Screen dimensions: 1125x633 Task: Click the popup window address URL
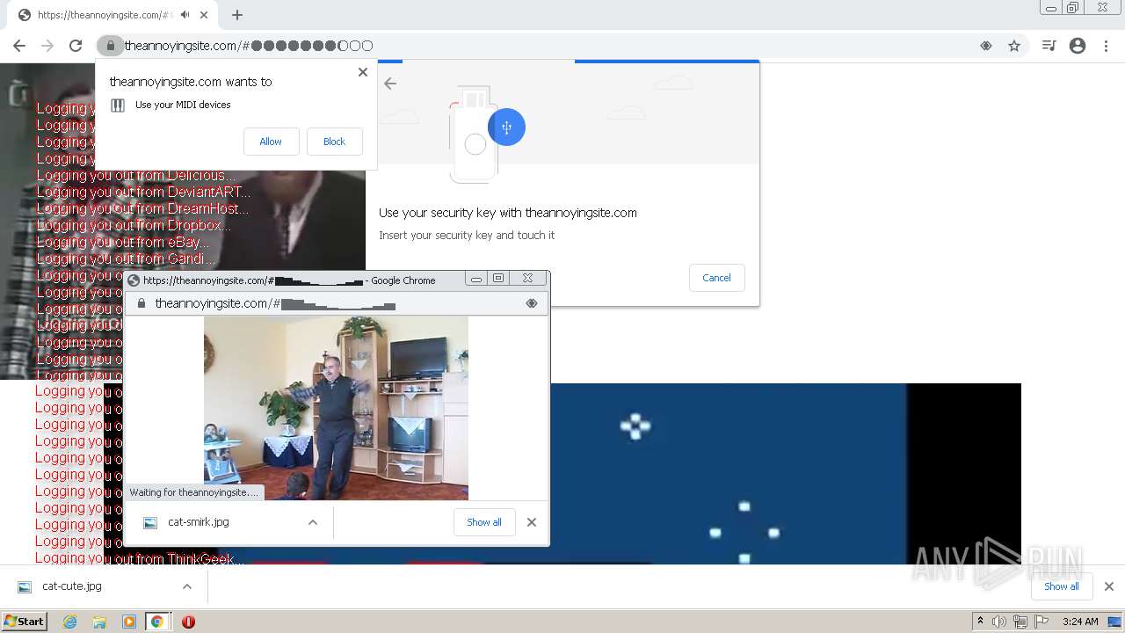pos(275,303)
